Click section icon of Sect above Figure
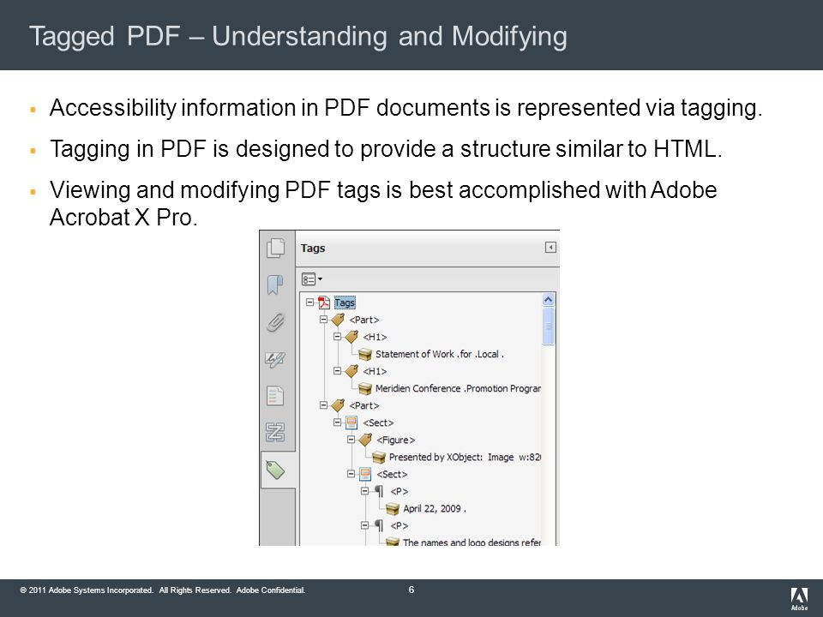Screen dimensions: 823x617 pos(351,422)
